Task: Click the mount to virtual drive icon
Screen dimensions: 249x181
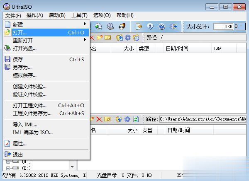Action: click(110, 27)
